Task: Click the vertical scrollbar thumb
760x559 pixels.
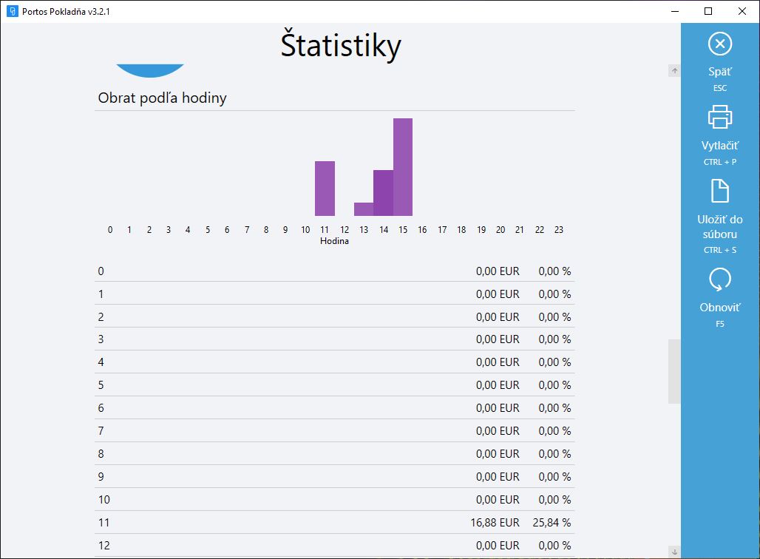Action: point(674,371)
